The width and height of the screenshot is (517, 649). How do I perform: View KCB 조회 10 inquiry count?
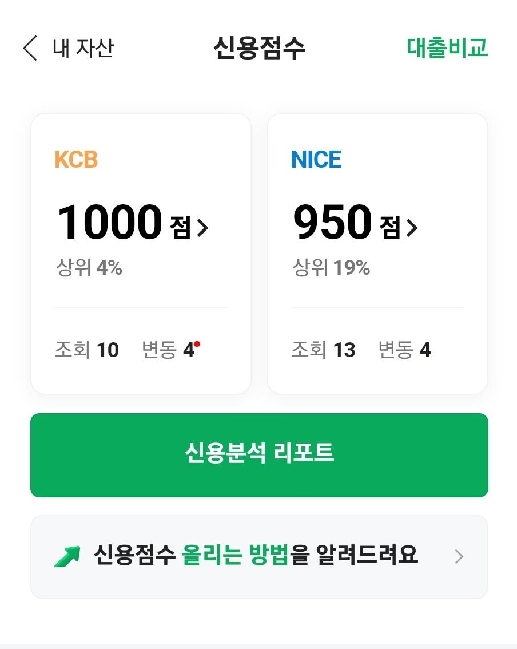point(86,350)
